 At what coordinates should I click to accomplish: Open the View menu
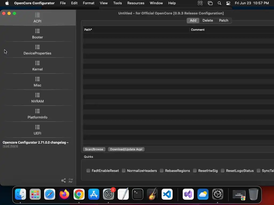[x=104, y=3]
